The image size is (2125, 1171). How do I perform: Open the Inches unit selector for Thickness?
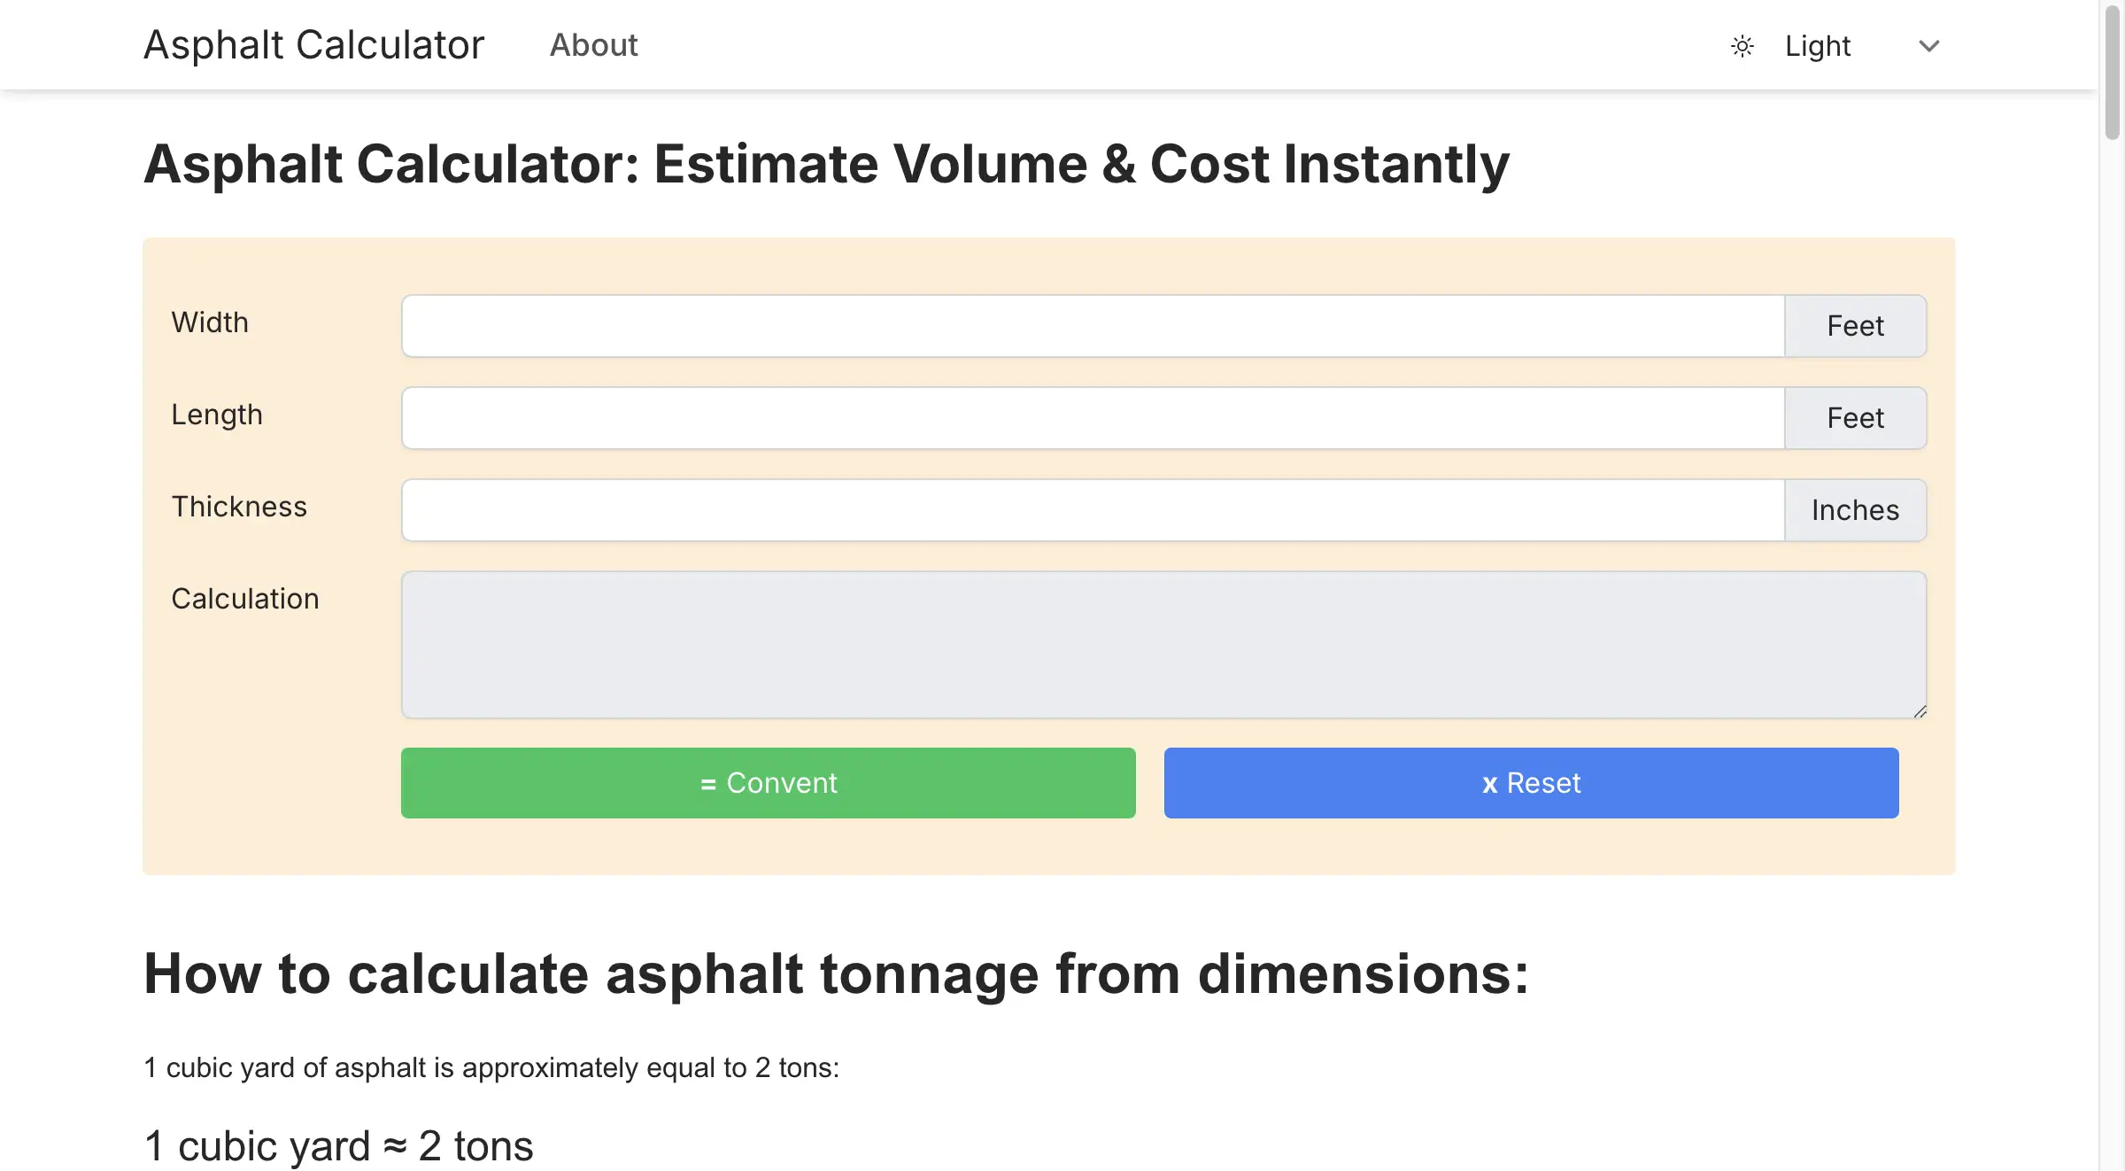(x=1855, y=509)
